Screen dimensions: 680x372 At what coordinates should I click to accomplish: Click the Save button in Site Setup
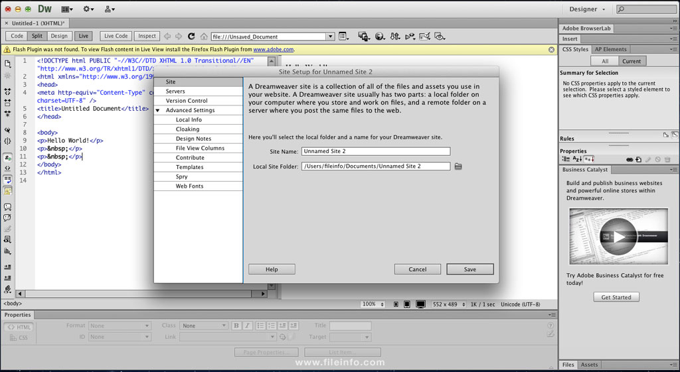[469, 269]
